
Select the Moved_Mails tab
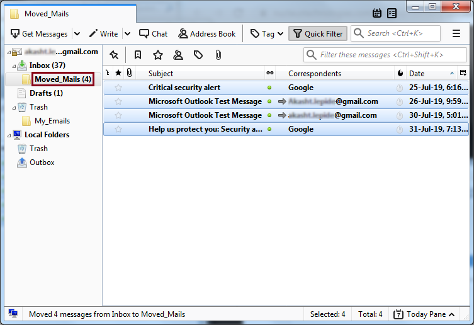70,14
